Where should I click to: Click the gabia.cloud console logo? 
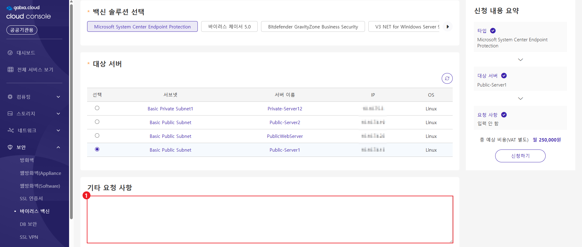click(28, 12)
